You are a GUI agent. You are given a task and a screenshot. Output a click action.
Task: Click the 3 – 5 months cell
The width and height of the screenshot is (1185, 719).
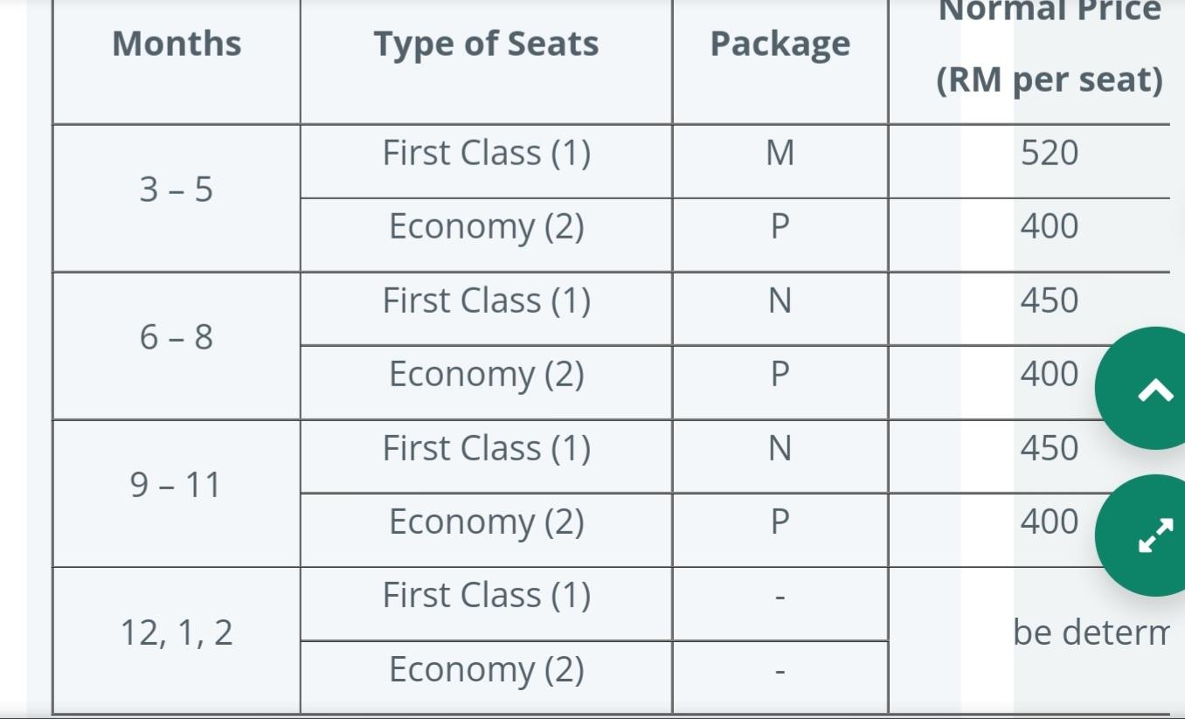tap(177, 190)
